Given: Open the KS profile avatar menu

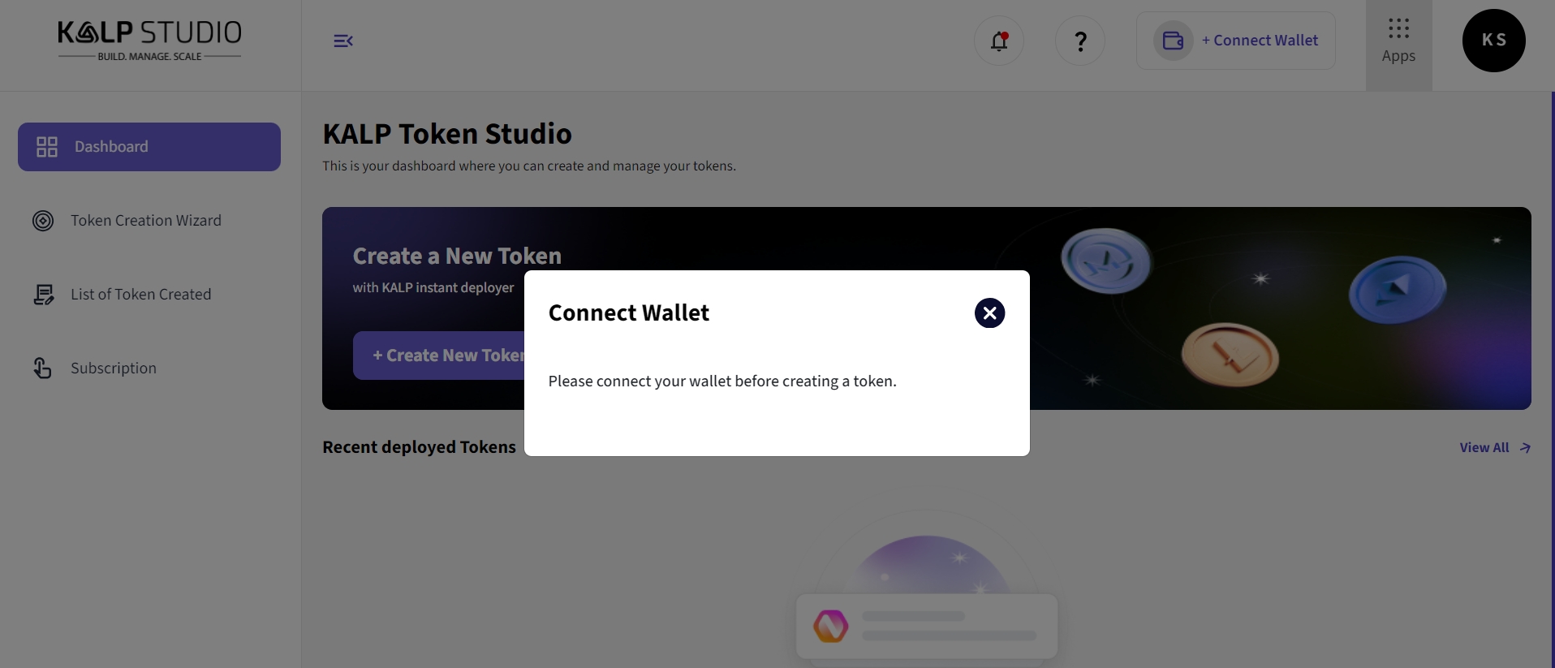Looking at the screenshot, I should [1493, 41].
